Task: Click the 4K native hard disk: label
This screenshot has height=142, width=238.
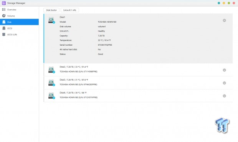Action: point(68,50)
